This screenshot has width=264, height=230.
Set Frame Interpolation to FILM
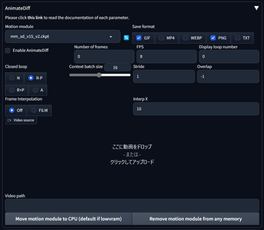39,110
